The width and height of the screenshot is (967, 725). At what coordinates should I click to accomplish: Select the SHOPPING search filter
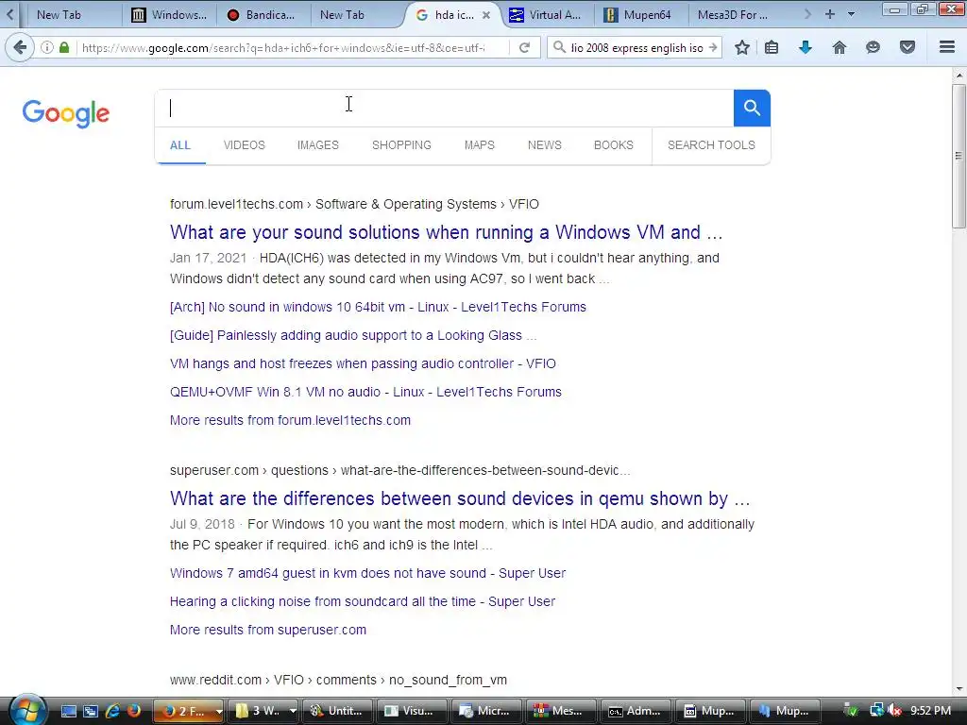(401, 144)
